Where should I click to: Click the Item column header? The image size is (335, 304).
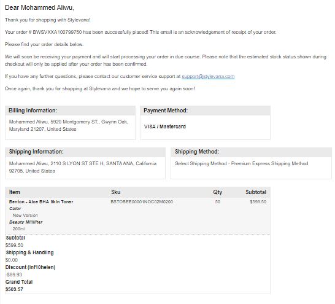pos(15,192)
